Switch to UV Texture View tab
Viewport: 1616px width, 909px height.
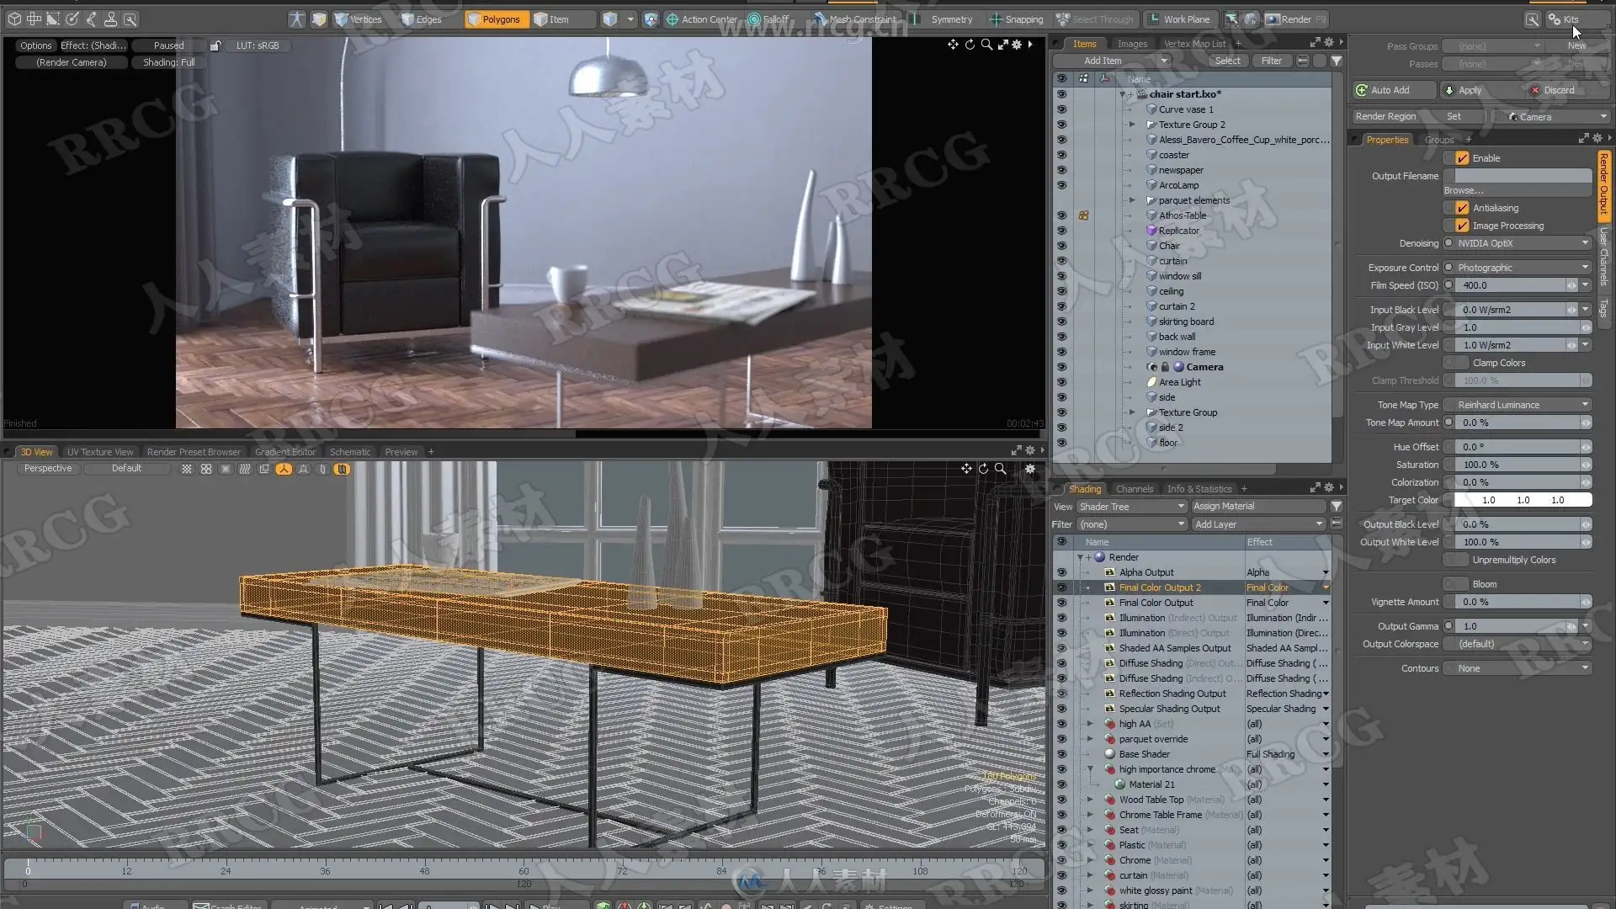[x=100, y=452]
